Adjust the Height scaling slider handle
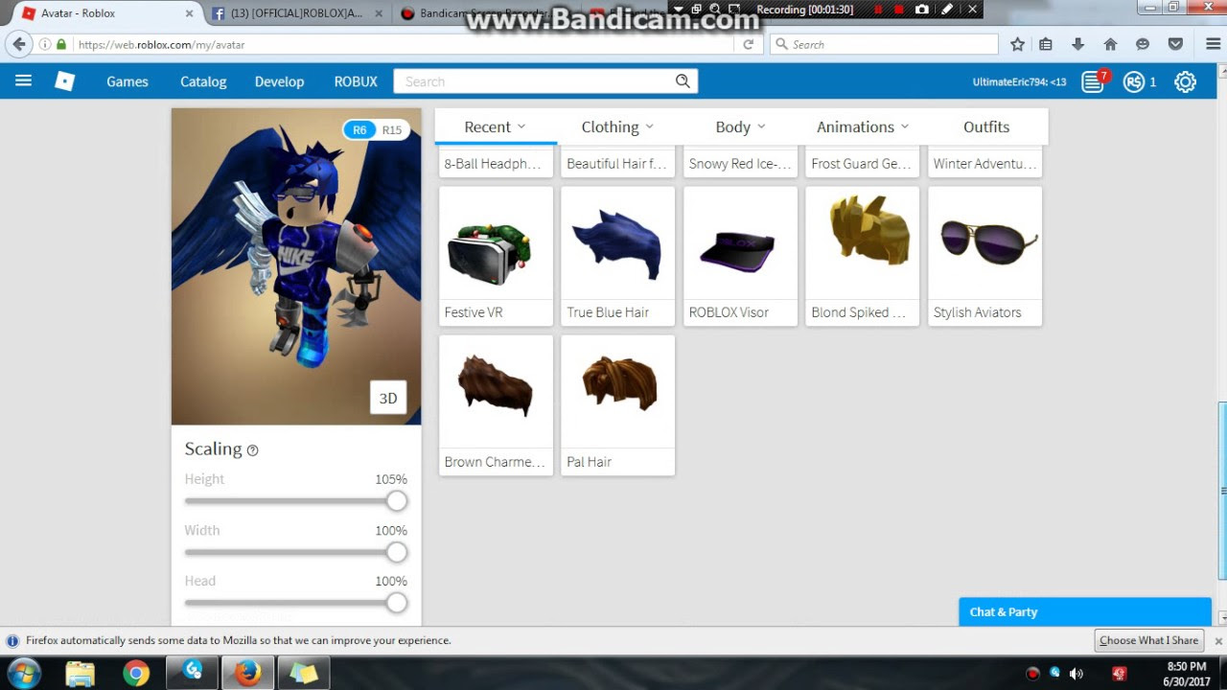The width and height of the screenshot is (1227, 690). click(x=397, y=501)
